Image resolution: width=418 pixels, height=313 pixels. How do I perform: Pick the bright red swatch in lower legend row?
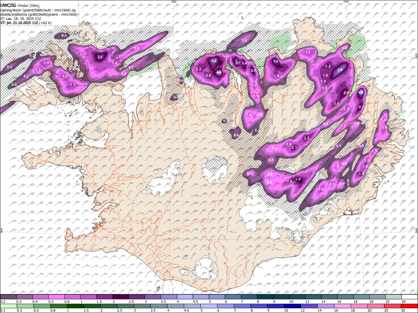click(410, 306)
